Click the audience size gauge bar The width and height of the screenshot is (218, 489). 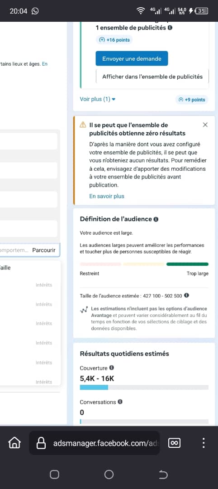click(x=144, y=264)
